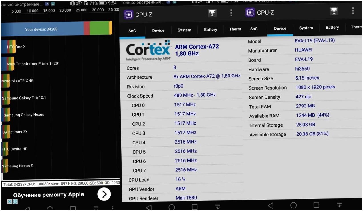Image resolution: width=363 pixels, height=211 pixels.
Task: Select the active Device tab in the Device screen
Action: click(280, 28)
